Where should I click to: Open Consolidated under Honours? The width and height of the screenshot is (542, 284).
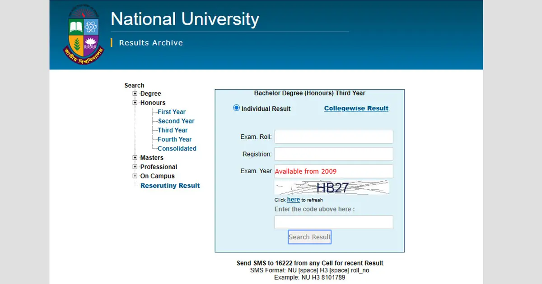177,148
